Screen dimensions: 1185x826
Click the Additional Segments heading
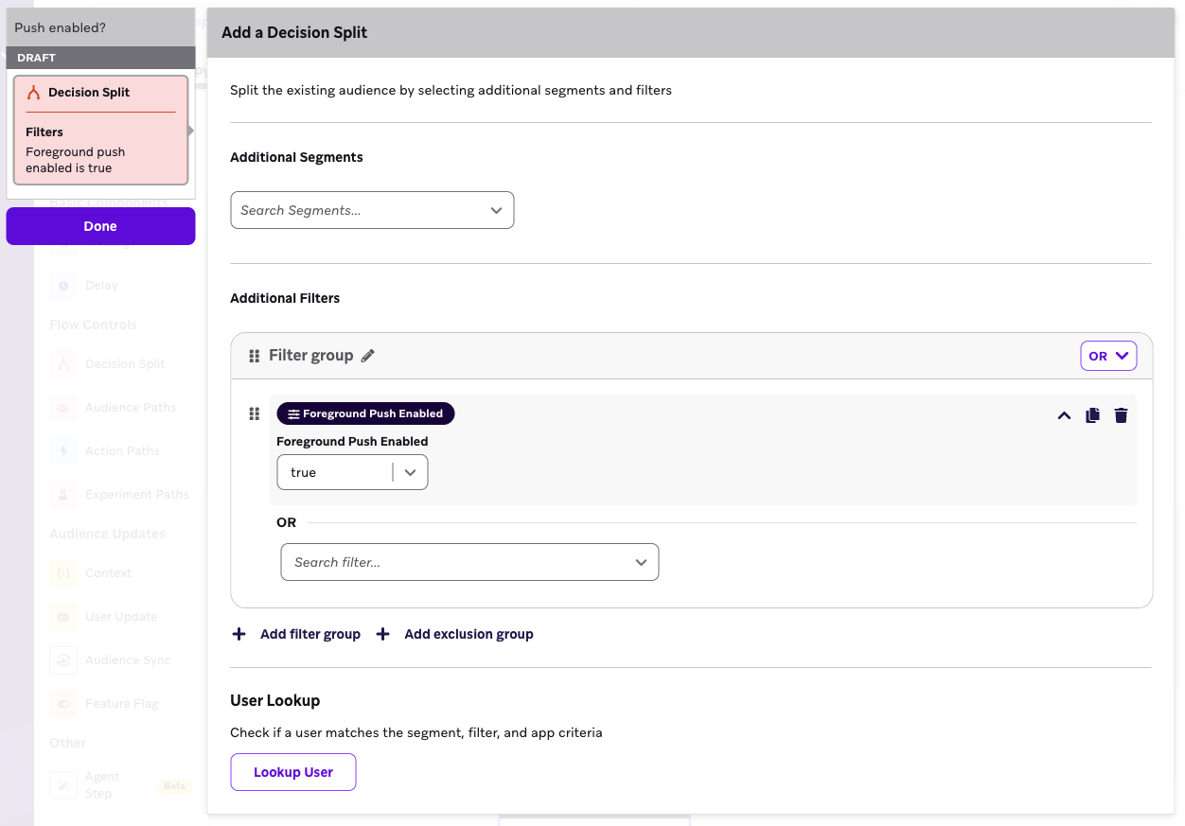tap(296, 157)
